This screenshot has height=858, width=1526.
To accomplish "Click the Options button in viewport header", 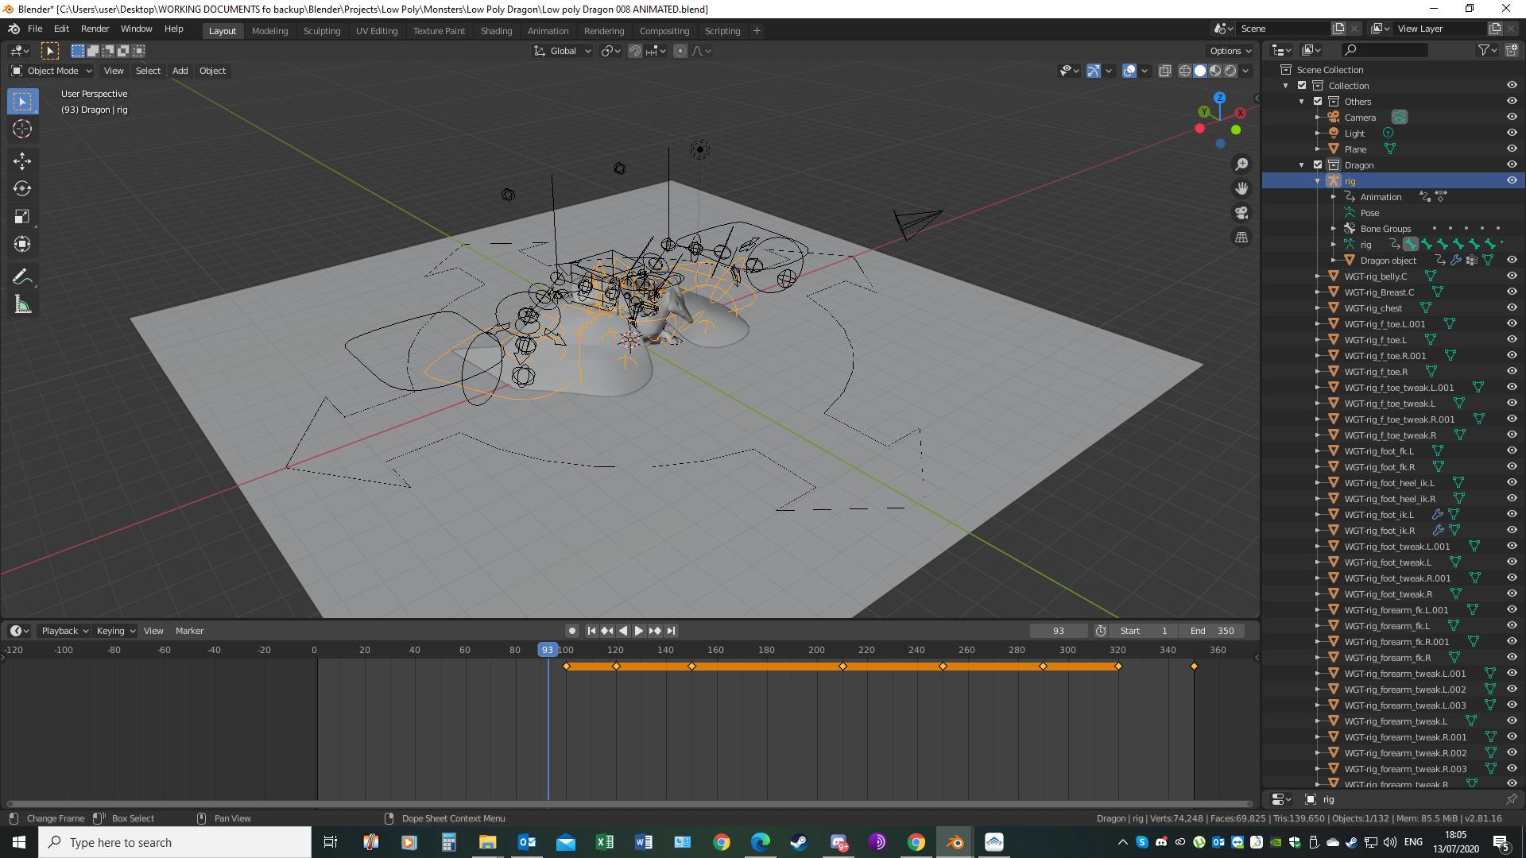I will pyautogui.click(x=1230, y=51).
